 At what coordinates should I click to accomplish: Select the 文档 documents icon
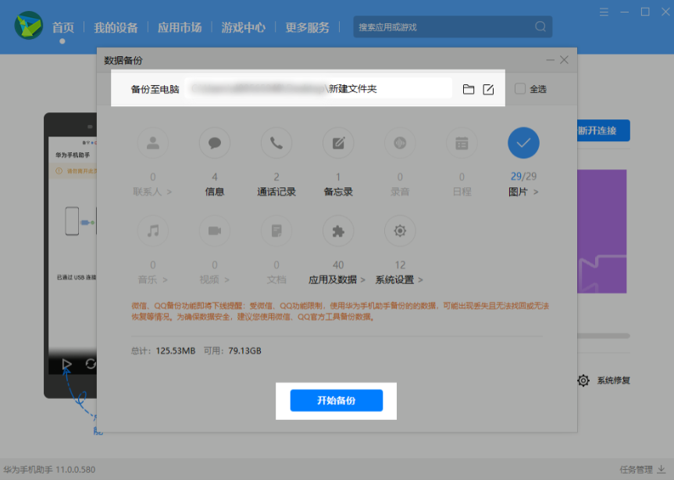pos(276,231)
